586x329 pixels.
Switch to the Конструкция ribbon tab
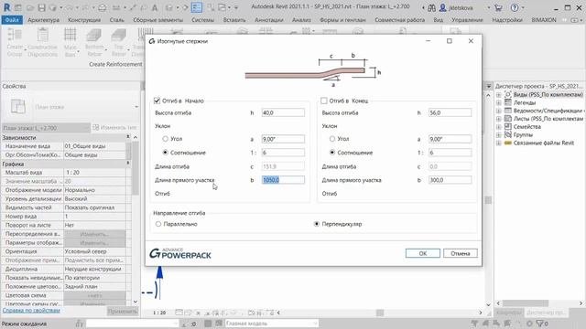84,20
